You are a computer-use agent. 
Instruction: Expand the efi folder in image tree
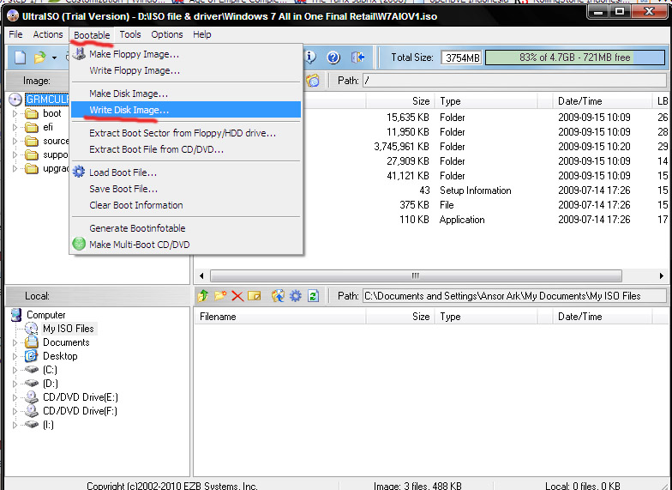pos(15,127)
